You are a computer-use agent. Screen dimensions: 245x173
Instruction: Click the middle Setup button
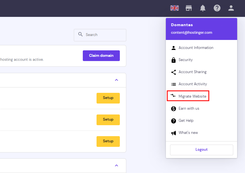[108, 120]
